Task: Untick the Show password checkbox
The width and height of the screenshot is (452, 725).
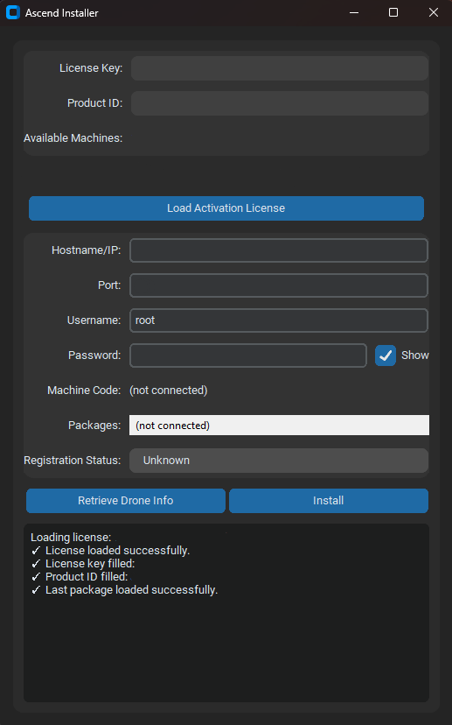Action: (x=385, y=355)
